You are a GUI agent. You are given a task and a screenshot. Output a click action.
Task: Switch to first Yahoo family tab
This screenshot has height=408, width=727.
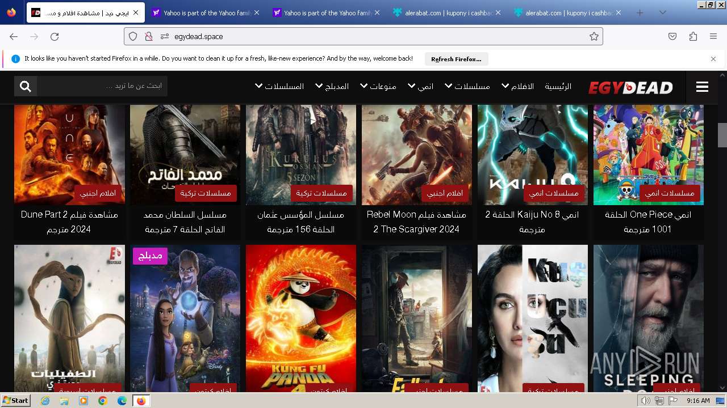point(206,12)
